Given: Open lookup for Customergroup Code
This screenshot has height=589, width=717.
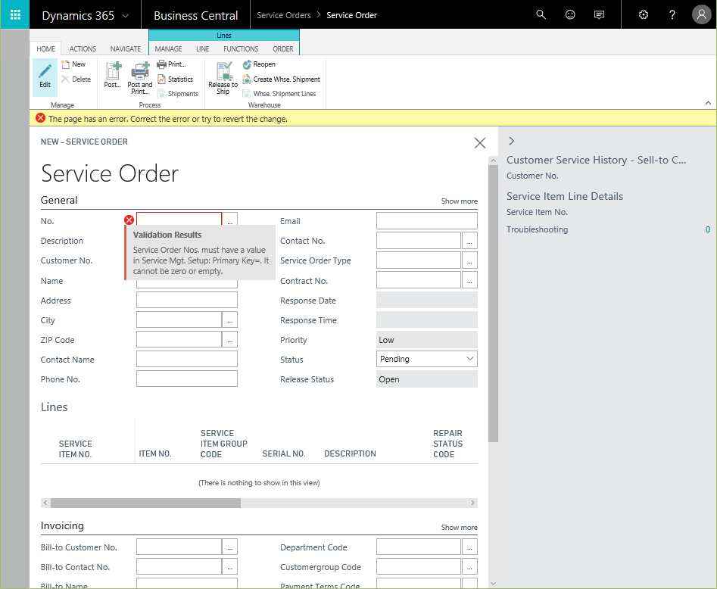Looking at the screenshot, I should click(x=469, y=566).
